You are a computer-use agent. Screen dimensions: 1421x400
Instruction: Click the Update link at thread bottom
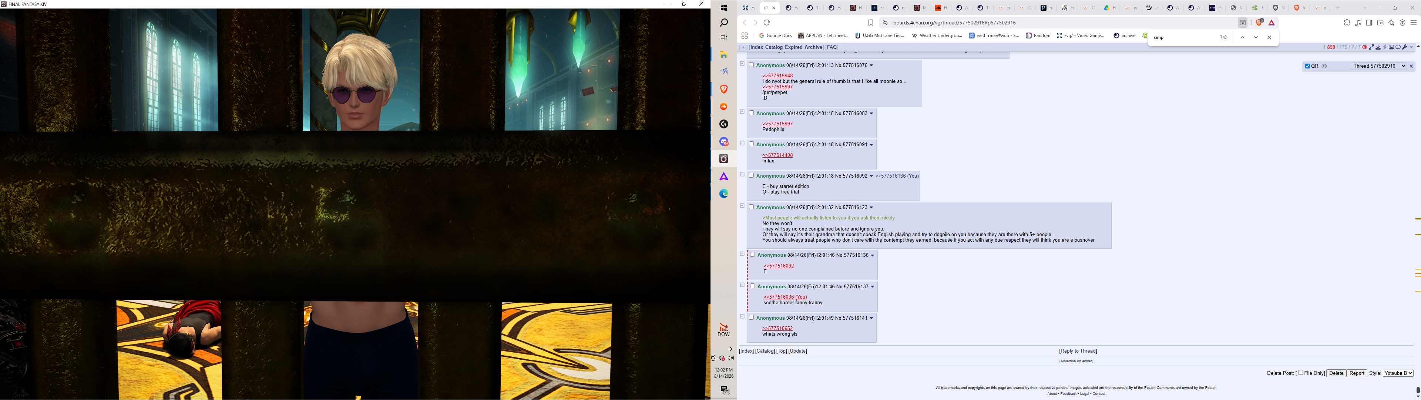798,352
